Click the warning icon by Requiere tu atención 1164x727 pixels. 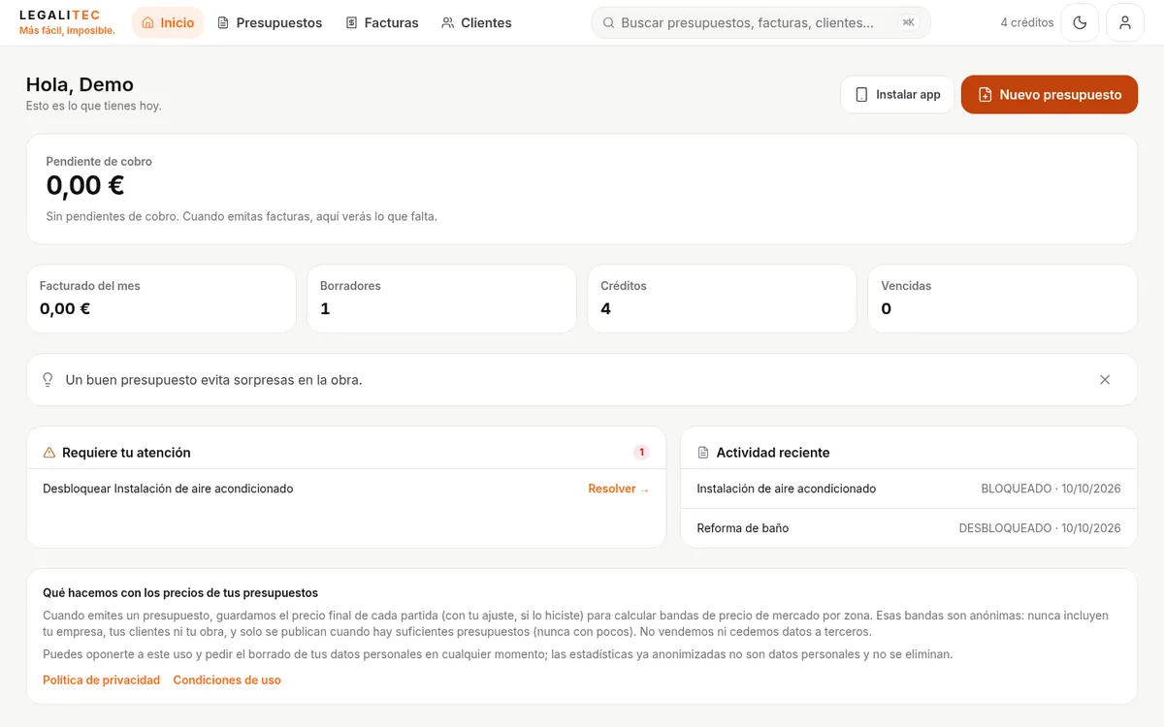pyautogui.click(x=49, y=453)
